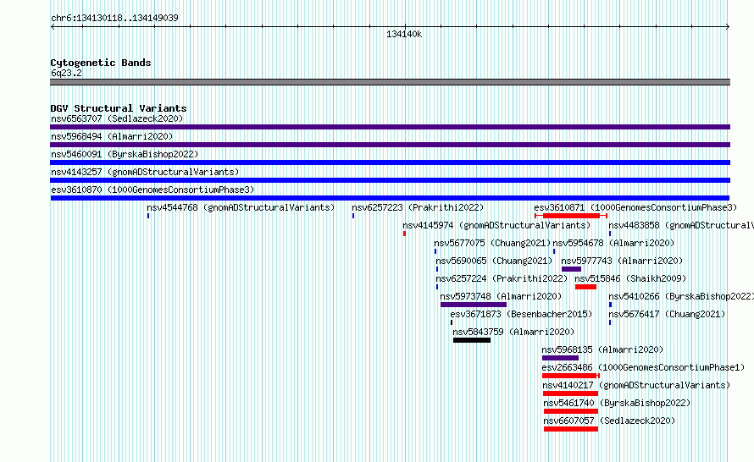Select the blue bar under nsv4143257

click(390, 180)
